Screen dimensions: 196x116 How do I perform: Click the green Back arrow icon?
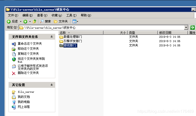9,22
